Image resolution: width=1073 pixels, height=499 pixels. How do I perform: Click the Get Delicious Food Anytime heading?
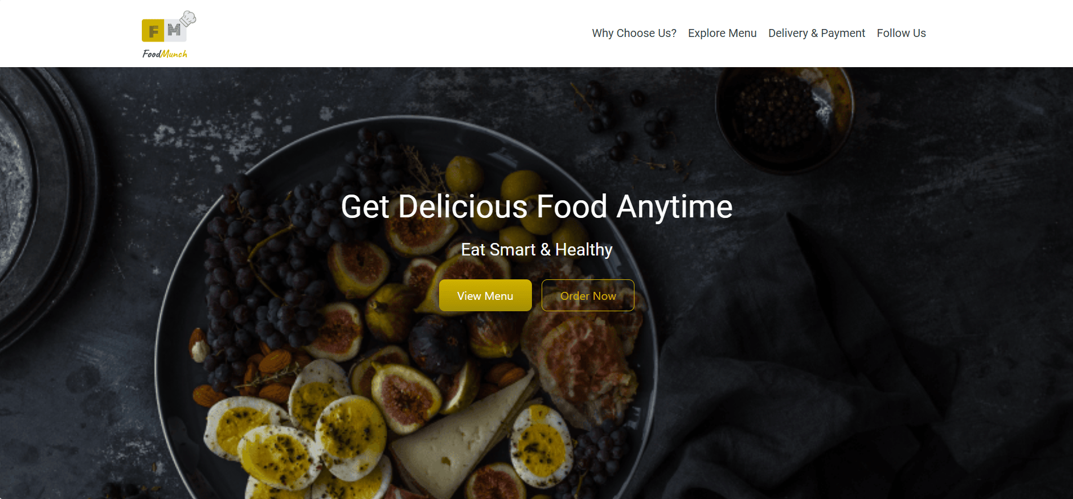point(536,207)
